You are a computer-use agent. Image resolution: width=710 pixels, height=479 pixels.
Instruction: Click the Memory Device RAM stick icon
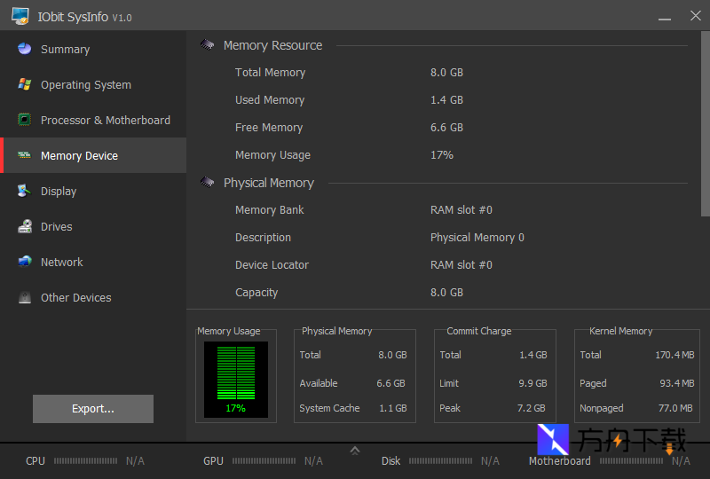[25, 155]
